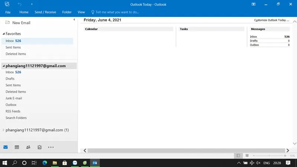This screenshot has width=297, height=167.
Task: Click the Messages section header
Action: [270, 29]
